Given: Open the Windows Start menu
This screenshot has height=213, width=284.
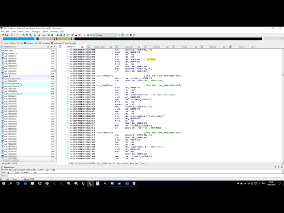Looking at the screenshot, I should 4,183.
